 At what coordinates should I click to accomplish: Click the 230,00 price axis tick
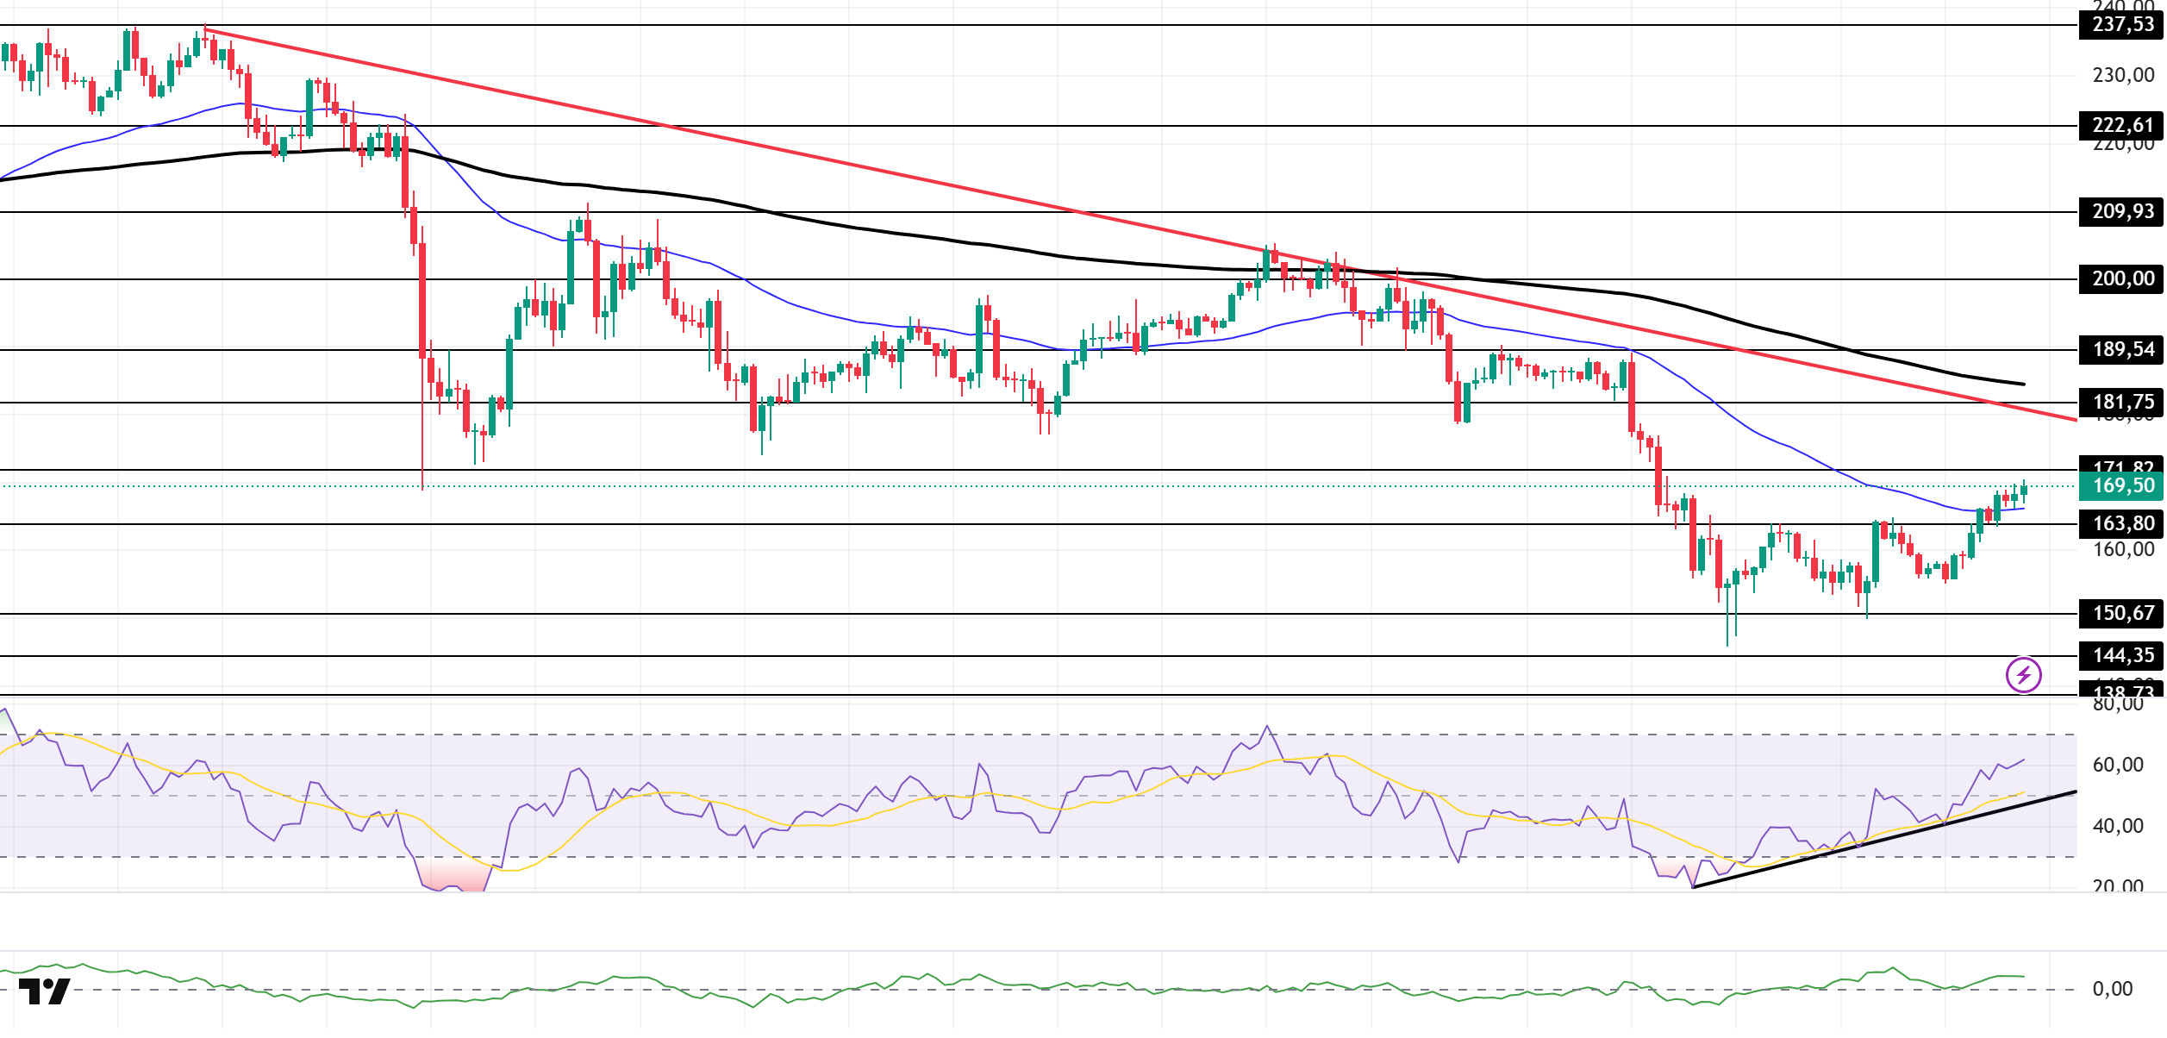coord(2122,76)
